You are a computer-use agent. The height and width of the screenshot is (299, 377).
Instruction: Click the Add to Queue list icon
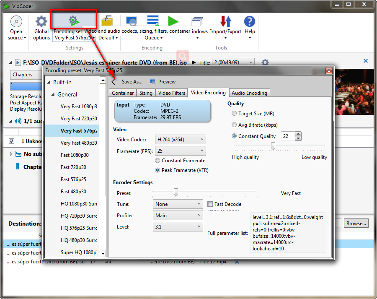[x=153, y=21]
